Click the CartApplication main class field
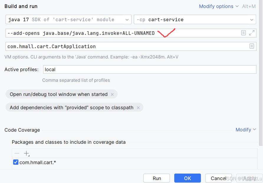Screen dimensions: 263x183 [x=118, y=46]
